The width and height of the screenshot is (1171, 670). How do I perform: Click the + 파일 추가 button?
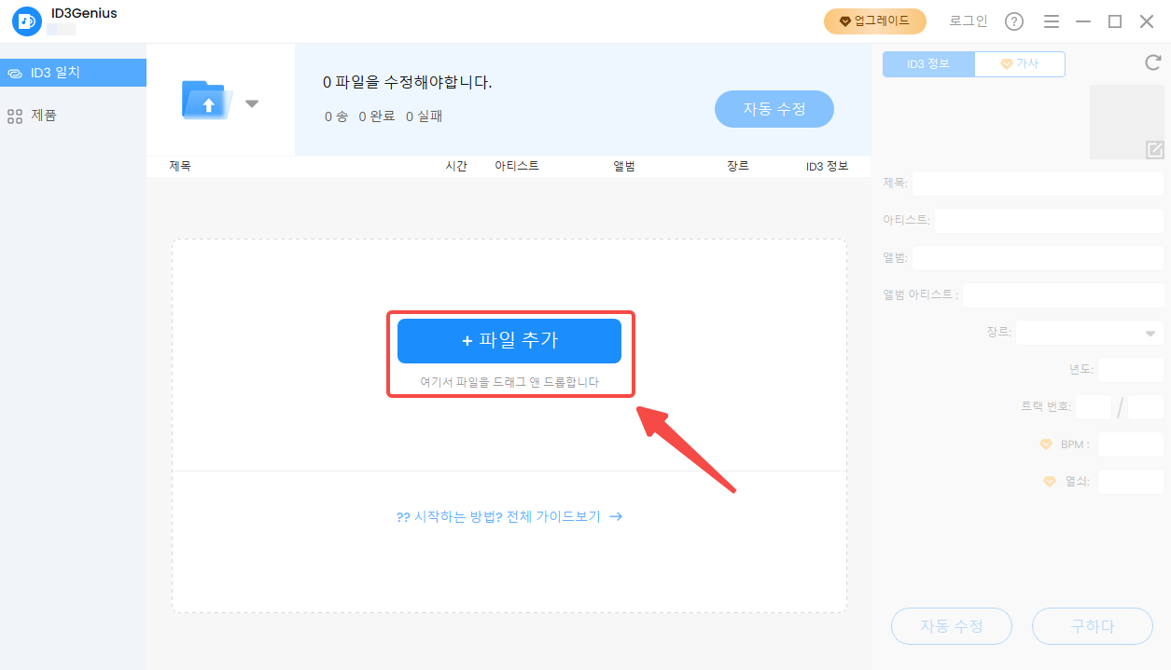[509, 341]
